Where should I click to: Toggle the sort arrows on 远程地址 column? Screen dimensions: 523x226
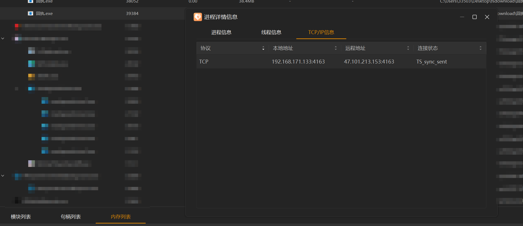[x=408, y=48]
